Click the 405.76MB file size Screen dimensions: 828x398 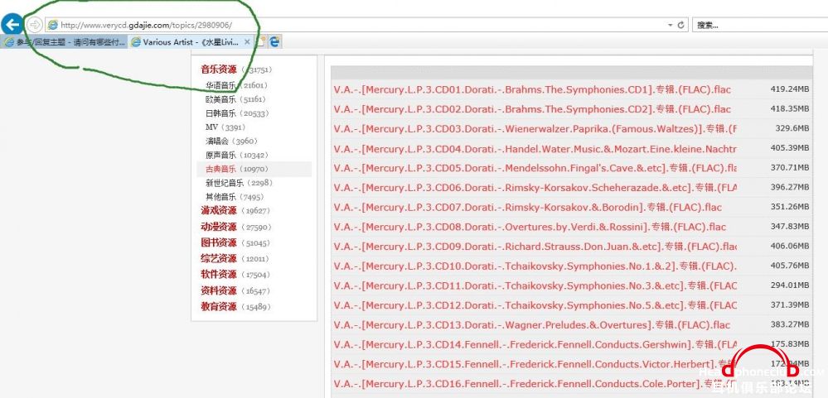789,265
